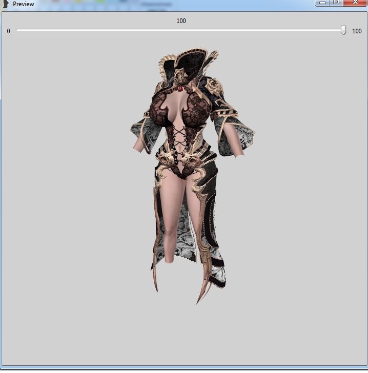
Task: Click the gold rose belt ornament at the hip
Action: click(193, 160)
